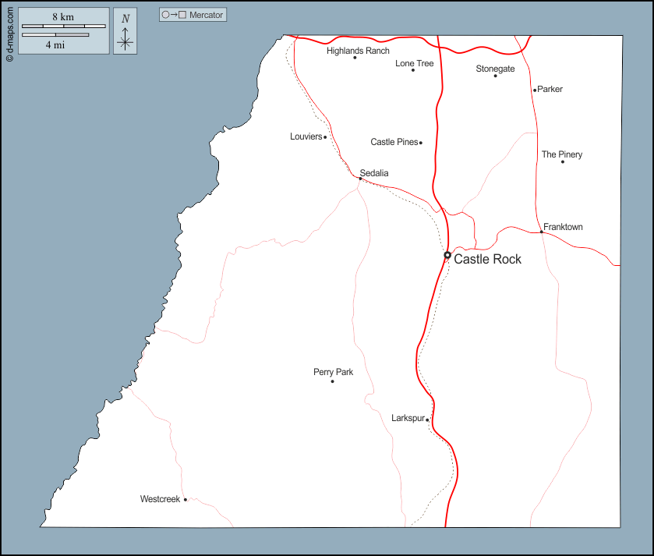Click the Franktown label
The width and height of the screenshot is (654, 556).
pos(563,227)
